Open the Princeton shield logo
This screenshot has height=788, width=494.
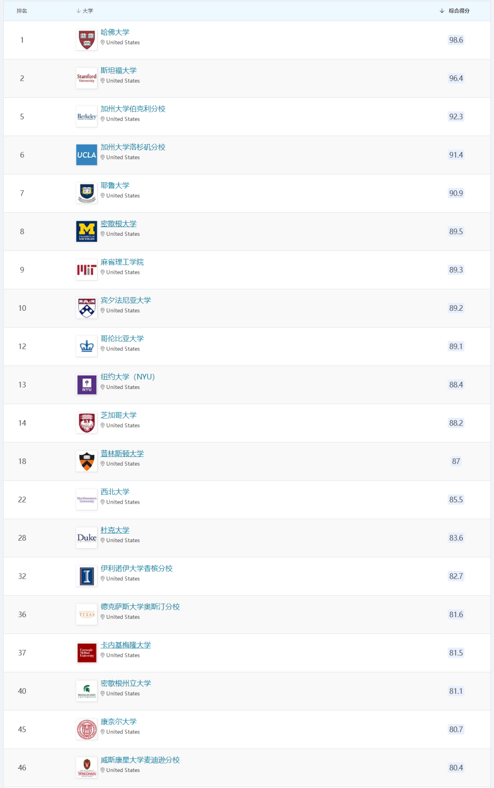click(x=86, y=462)
